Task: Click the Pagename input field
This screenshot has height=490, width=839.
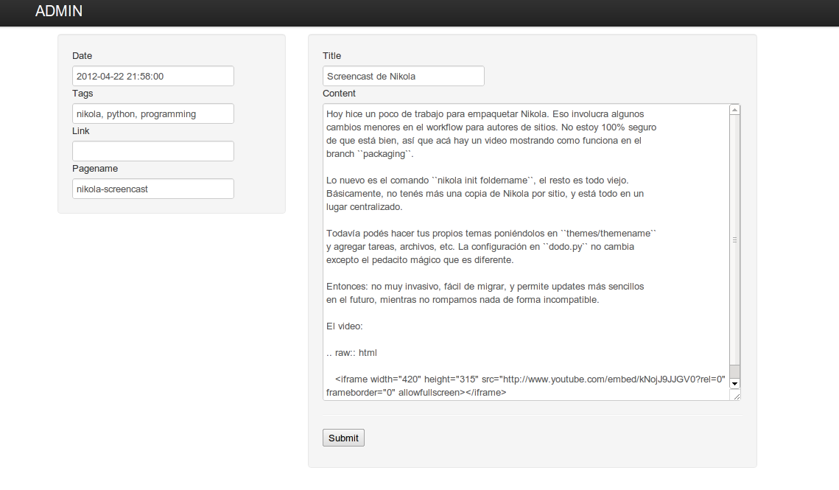Action: coord(153,189)
